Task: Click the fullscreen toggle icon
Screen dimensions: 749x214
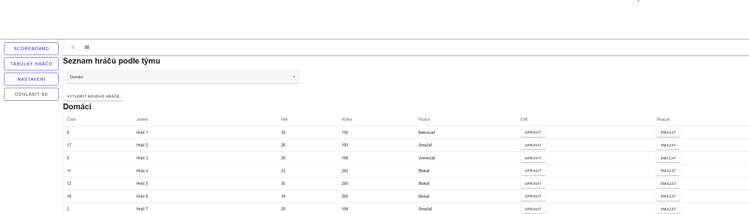Action: [x=73, y=47]
